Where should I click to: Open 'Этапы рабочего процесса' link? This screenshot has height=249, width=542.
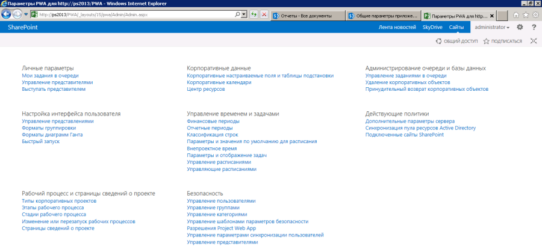tap(53, 207)
